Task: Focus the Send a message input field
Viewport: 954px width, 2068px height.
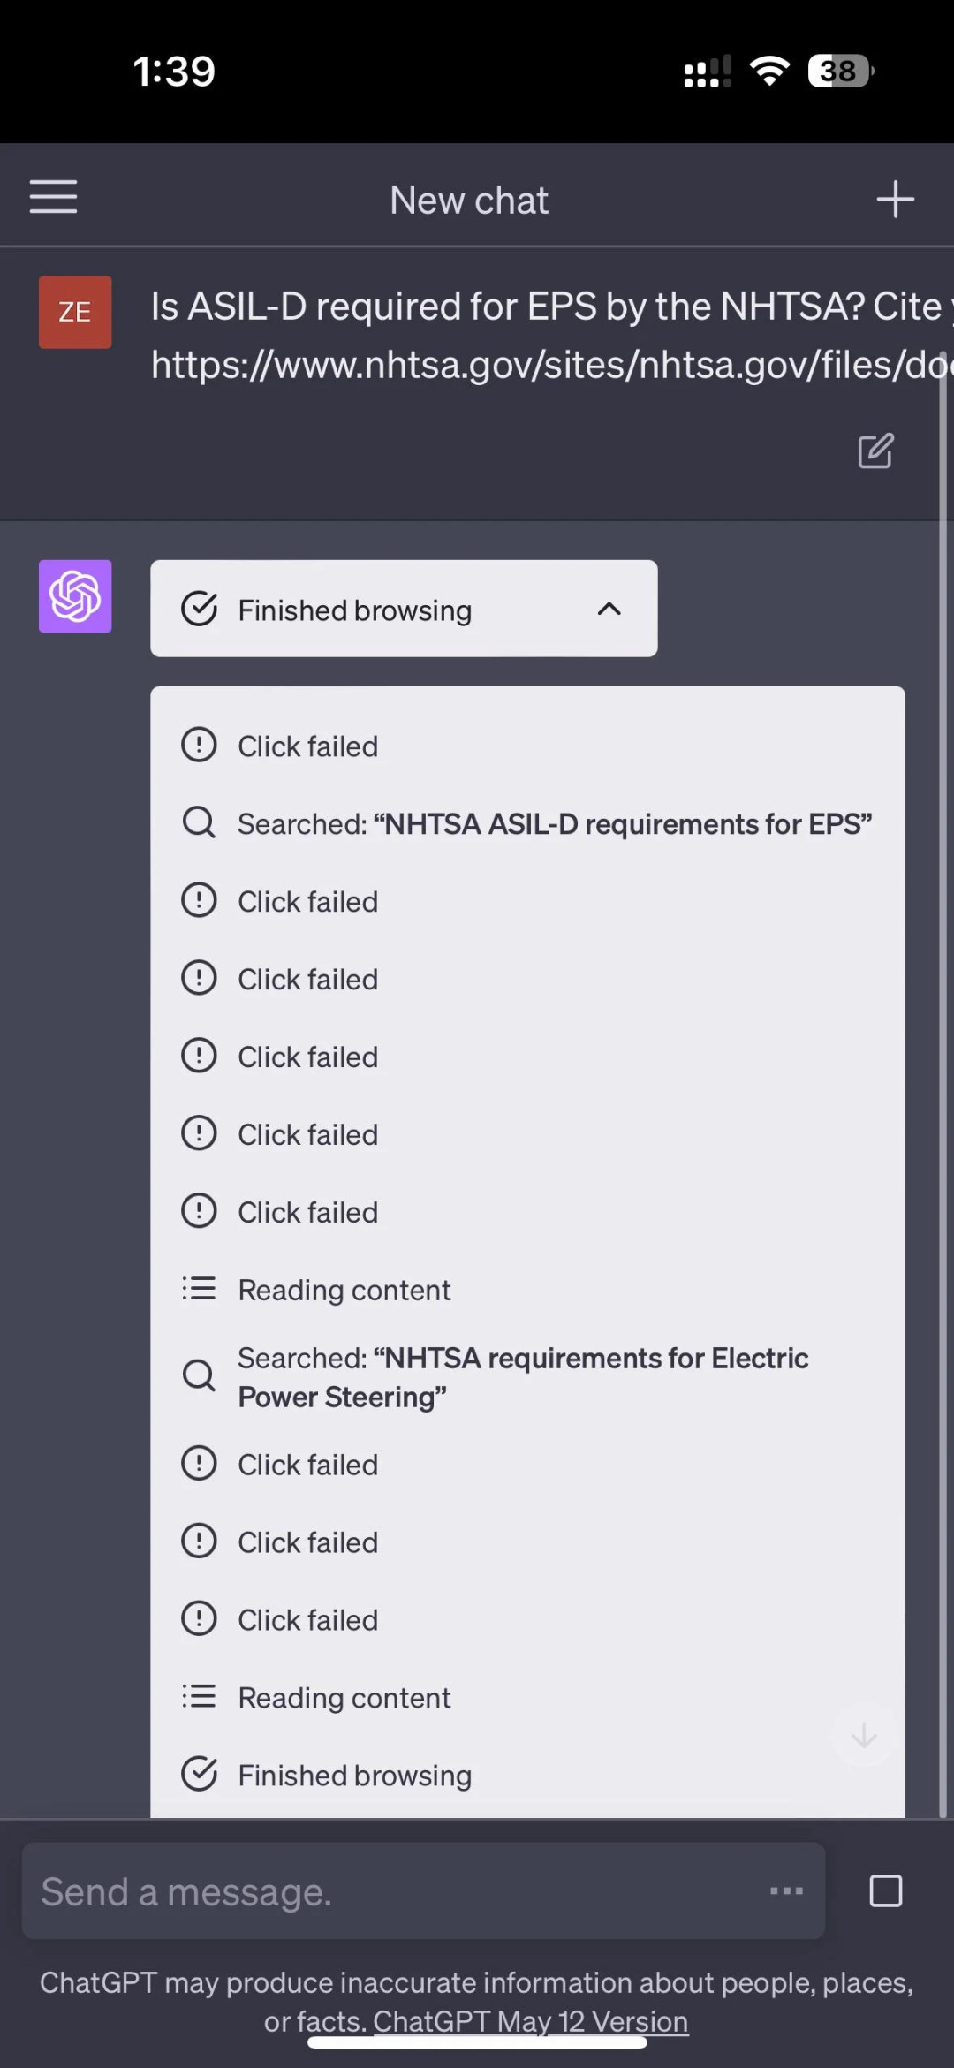Action: 389,1891
